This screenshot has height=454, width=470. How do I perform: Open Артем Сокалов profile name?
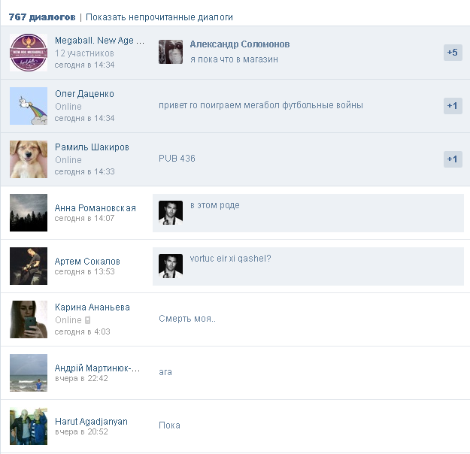click(87, 262)
